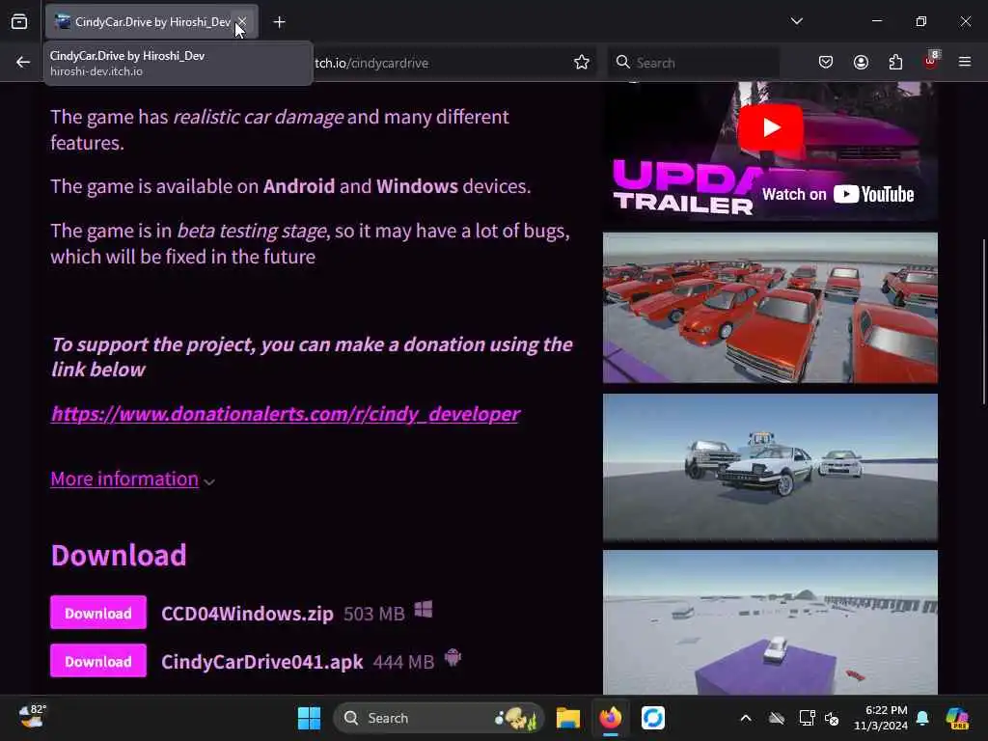Open the white cars screenshot thumbnail
This screenshot has height=741, width=988.
pyautogui.click(x=770, y=467)
